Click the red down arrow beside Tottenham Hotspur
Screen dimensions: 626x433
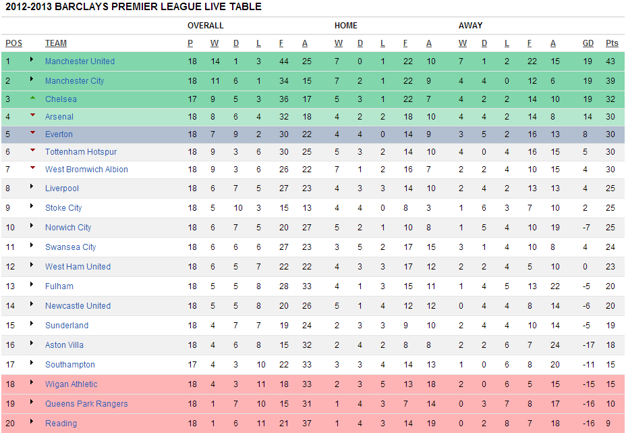coord(32,151)
